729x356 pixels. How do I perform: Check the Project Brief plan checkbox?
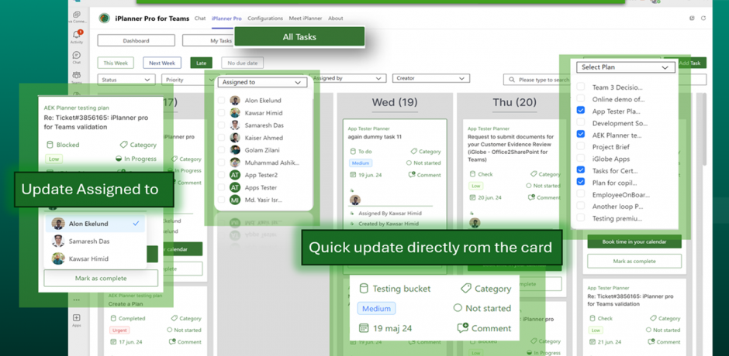click(x=581, y=146)
